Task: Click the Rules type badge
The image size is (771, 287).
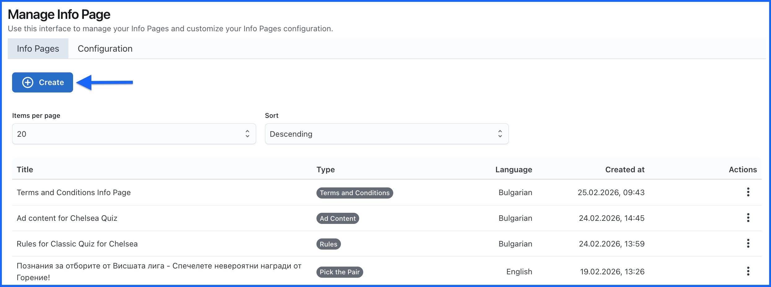Action: coord(328,244)
